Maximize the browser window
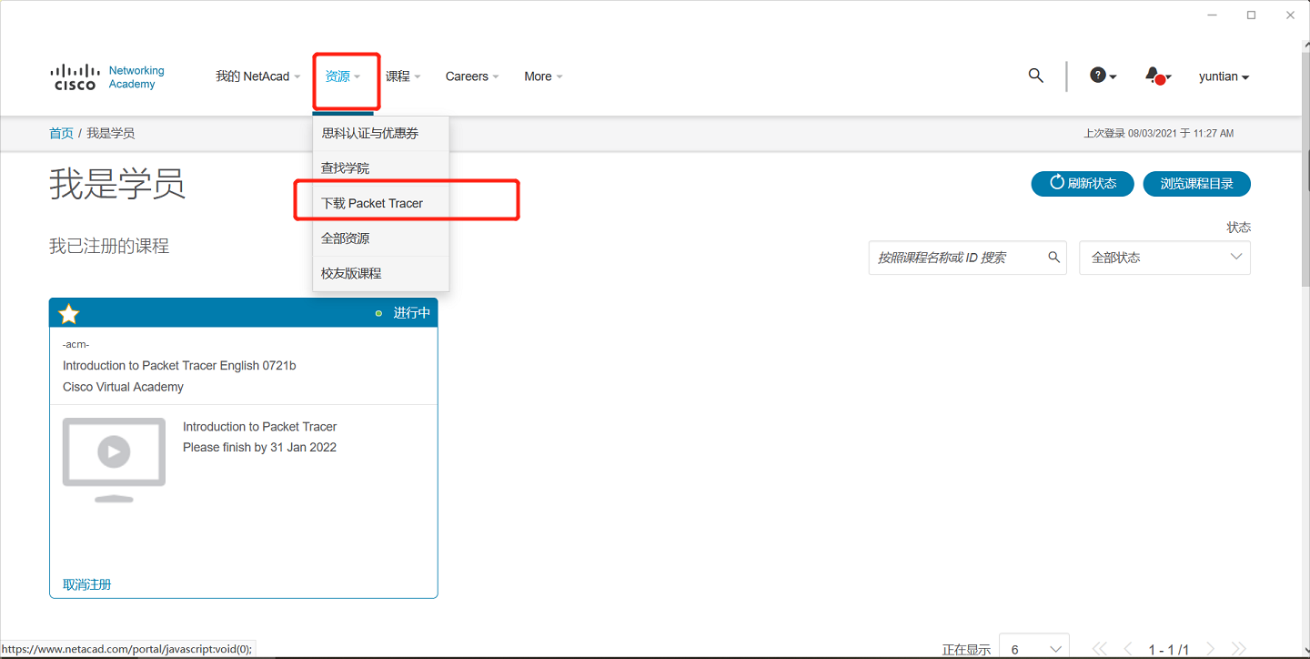Image resolution: width=1310 pixels, height=659 pixels. click(1251, 15)
